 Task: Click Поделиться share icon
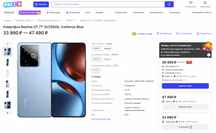(x=204, y=33)
